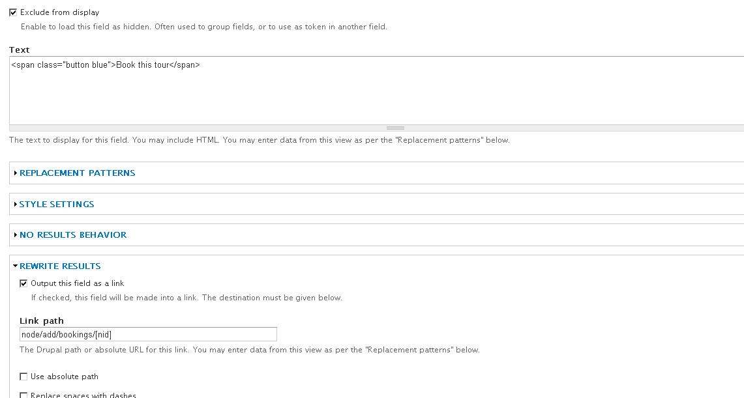This screenshot has height=398, width=744.
Task: Collapse the Rewrite Results section
Action: click(60, 266)
